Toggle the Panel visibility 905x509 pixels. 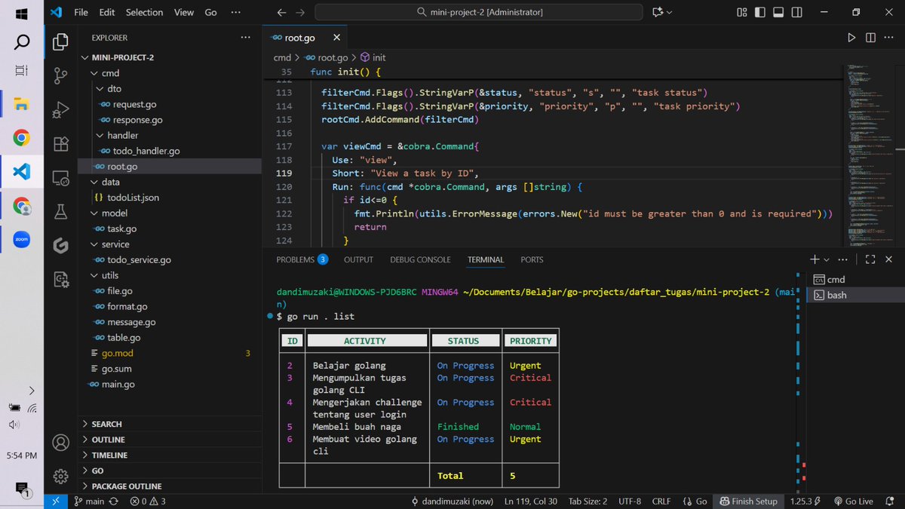(778, 12)
